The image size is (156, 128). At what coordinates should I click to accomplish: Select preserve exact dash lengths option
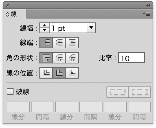coord(117,92)
